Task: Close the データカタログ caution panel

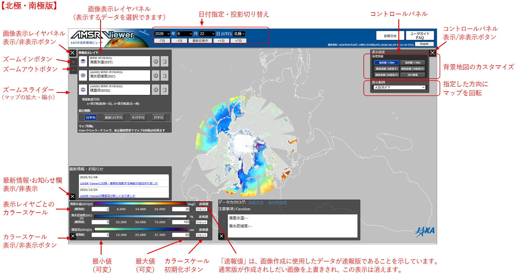Action: pyautogui.click(x=221, y=236)
